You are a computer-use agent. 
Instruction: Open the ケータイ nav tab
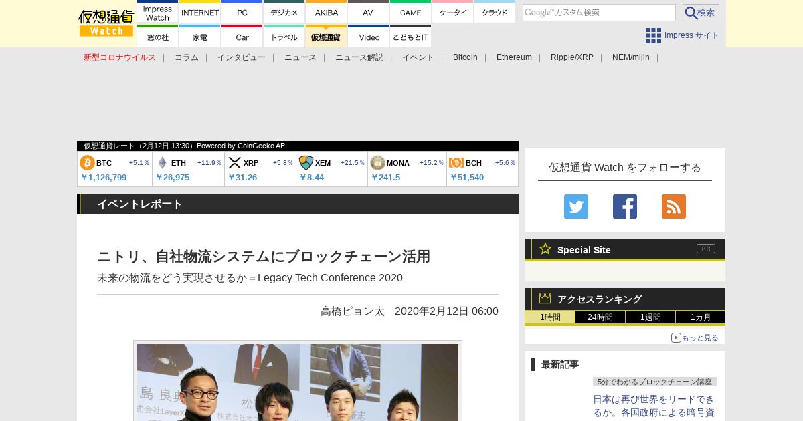tap(452, 13)
